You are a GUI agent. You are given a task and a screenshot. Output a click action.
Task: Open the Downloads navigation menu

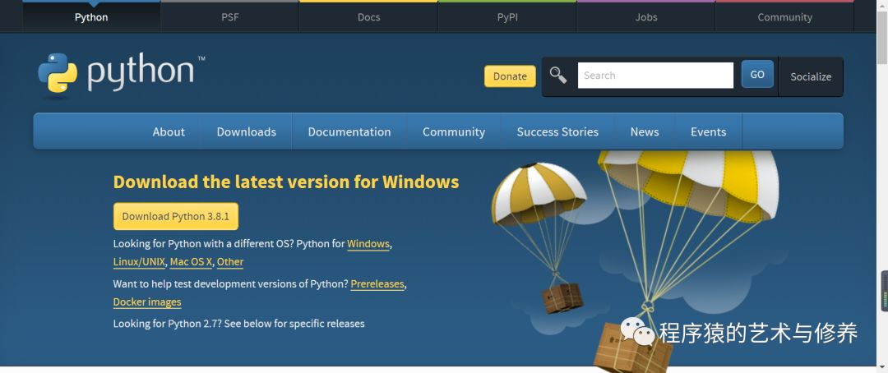click(247, 131)
